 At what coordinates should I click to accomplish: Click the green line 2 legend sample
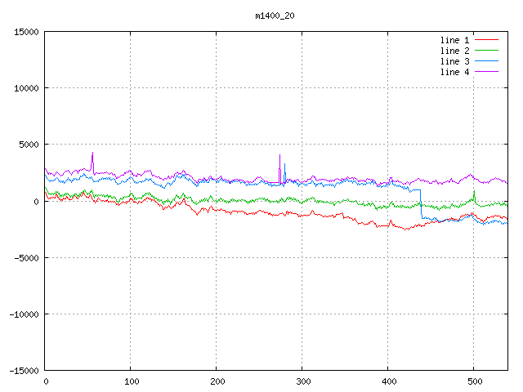point(486,51)
